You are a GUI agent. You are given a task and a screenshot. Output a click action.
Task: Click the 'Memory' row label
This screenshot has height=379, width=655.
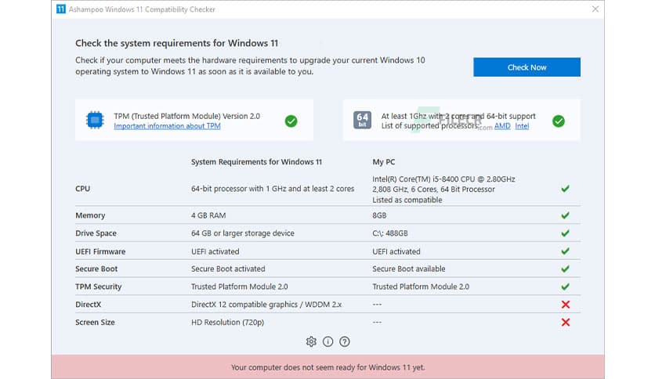point(90,215)
